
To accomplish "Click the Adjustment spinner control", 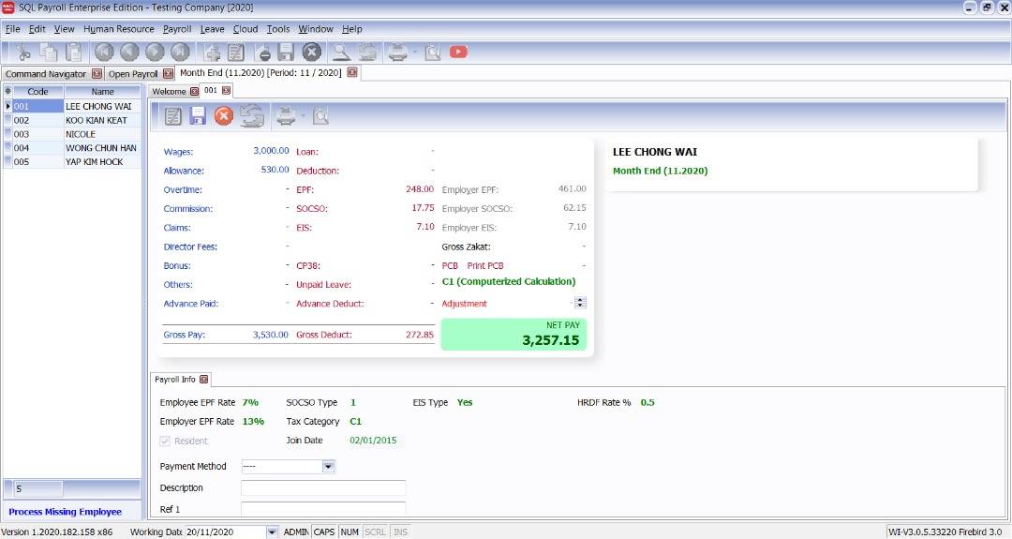I will click(581, 303).
